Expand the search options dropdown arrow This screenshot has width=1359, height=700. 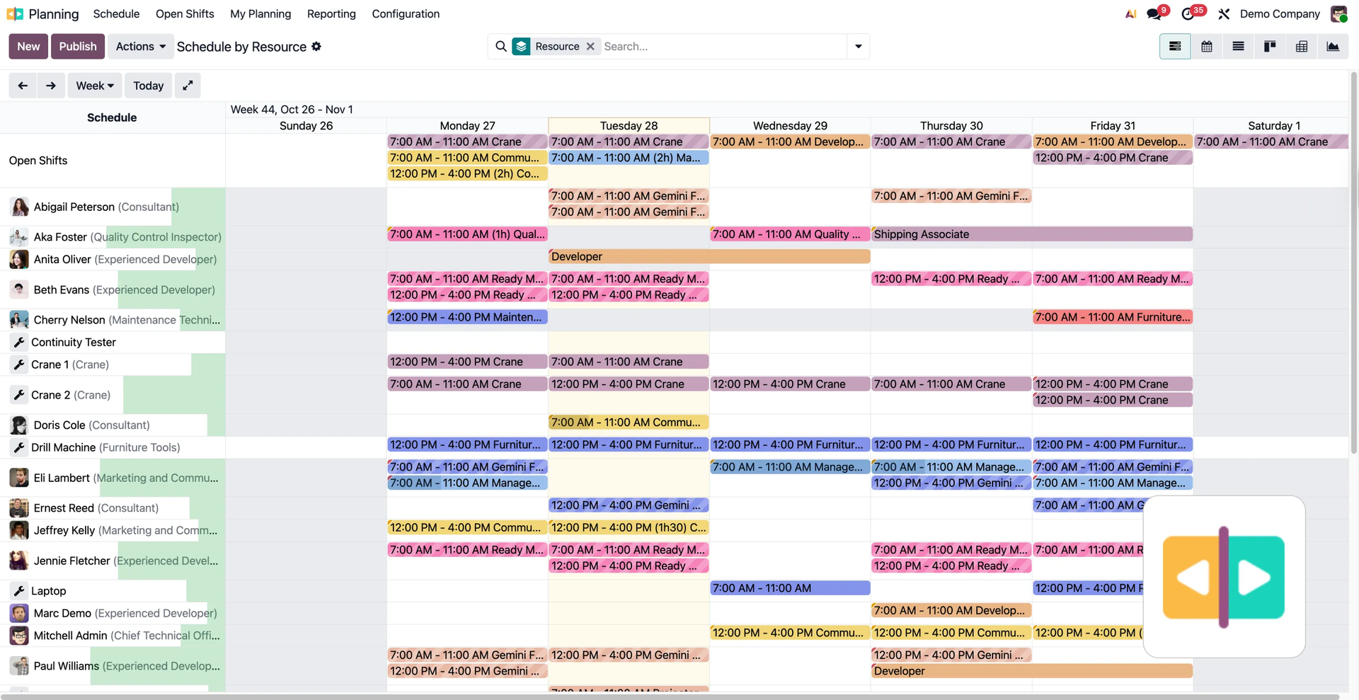(x=858, y=47)
